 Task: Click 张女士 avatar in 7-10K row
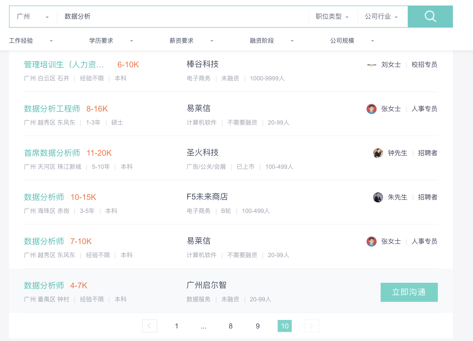point(372,242)
